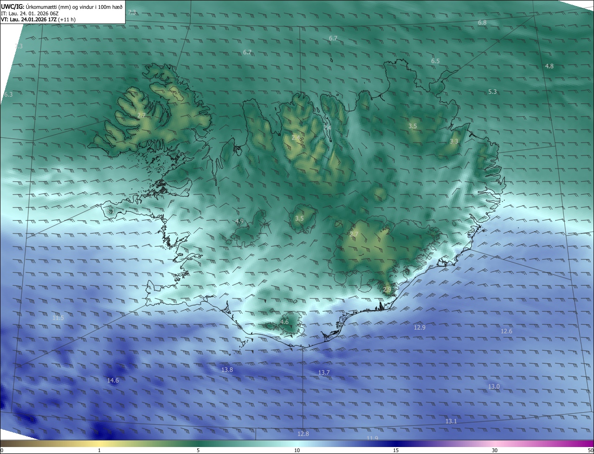Click the 4.8 value on the map
Image resolution: width=594 pixels, height=454 pixels.
(x=549, y=66)
